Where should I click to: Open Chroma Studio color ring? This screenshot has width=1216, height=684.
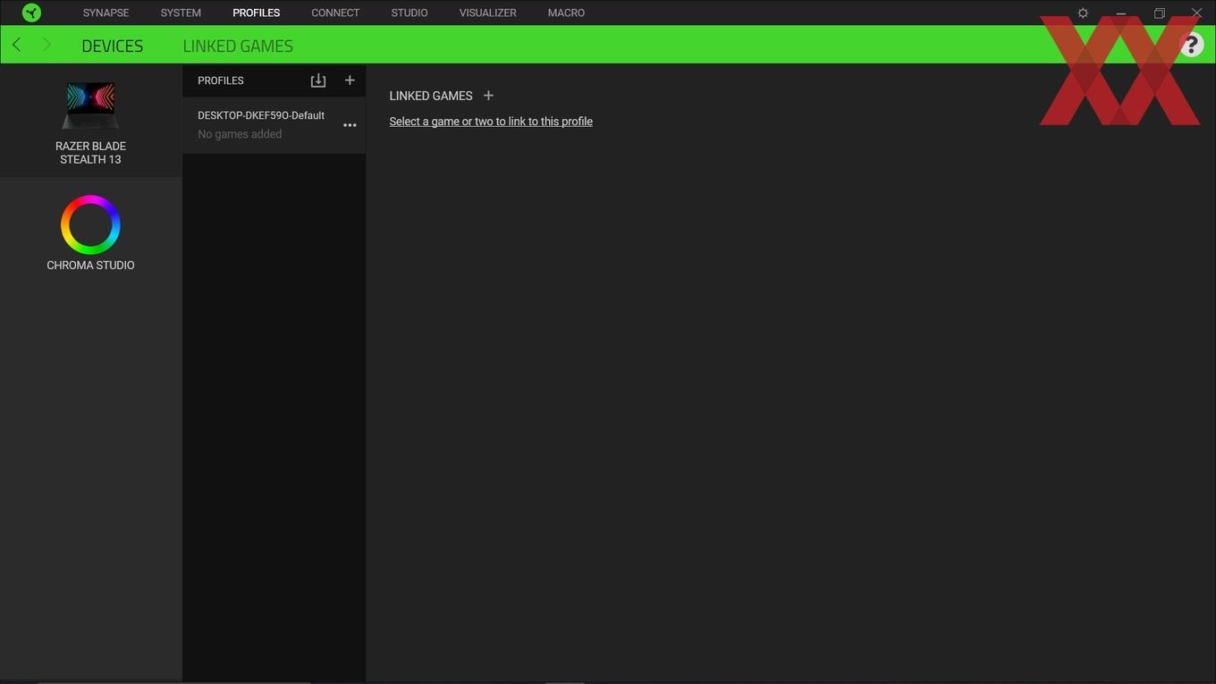(90, 224)
